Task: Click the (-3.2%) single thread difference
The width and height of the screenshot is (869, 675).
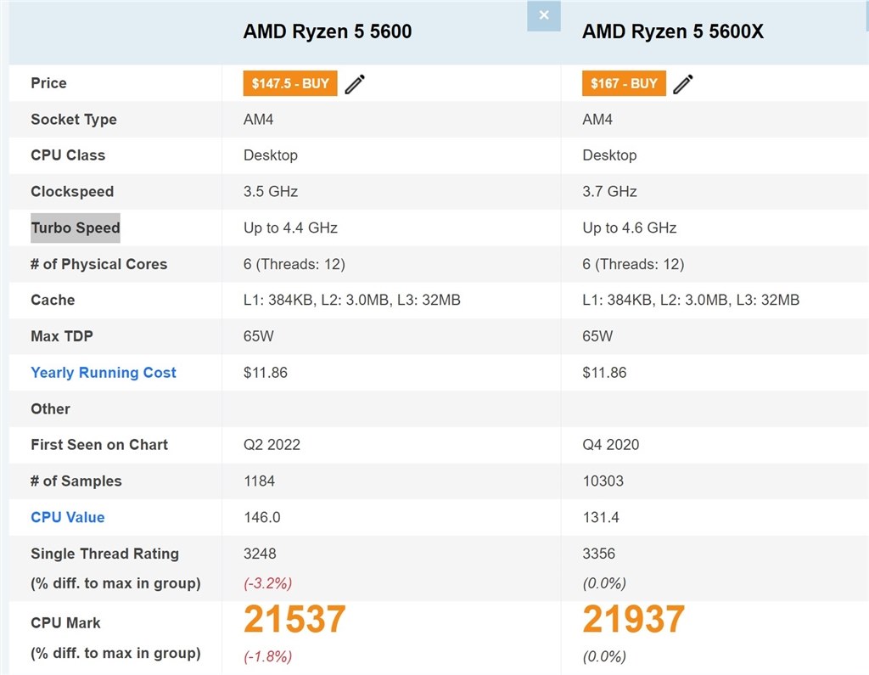Action: coord(267,583)
